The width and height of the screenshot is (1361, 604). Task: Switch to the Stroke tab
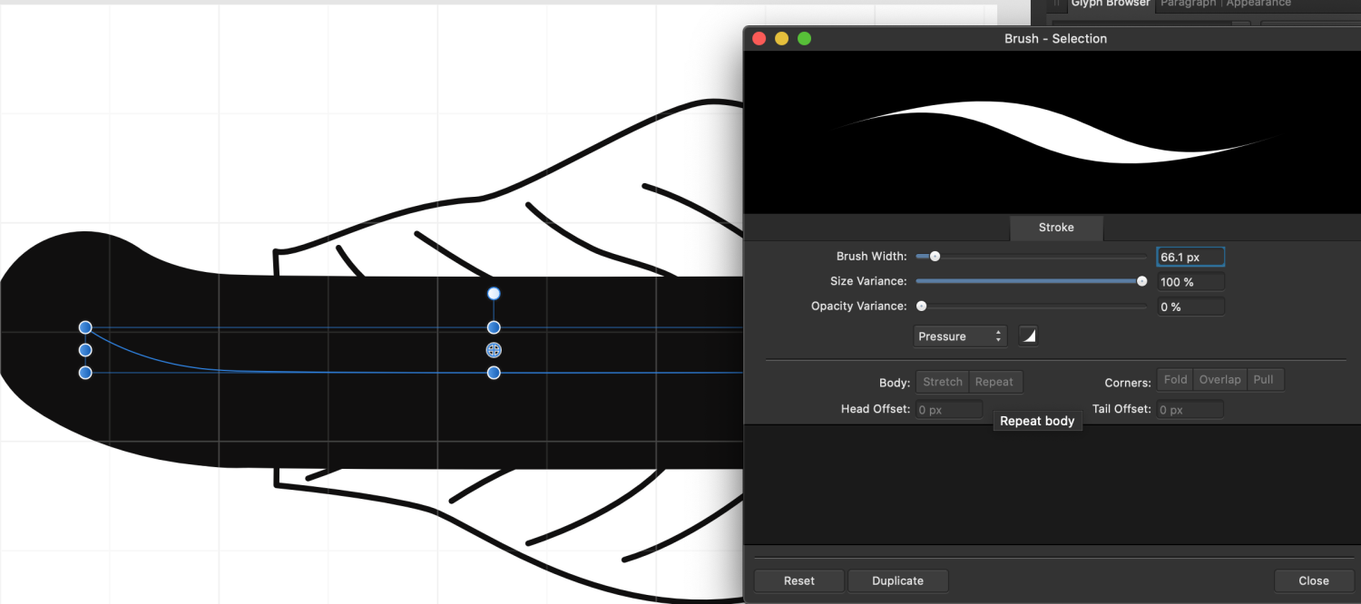pos(1056,228)
